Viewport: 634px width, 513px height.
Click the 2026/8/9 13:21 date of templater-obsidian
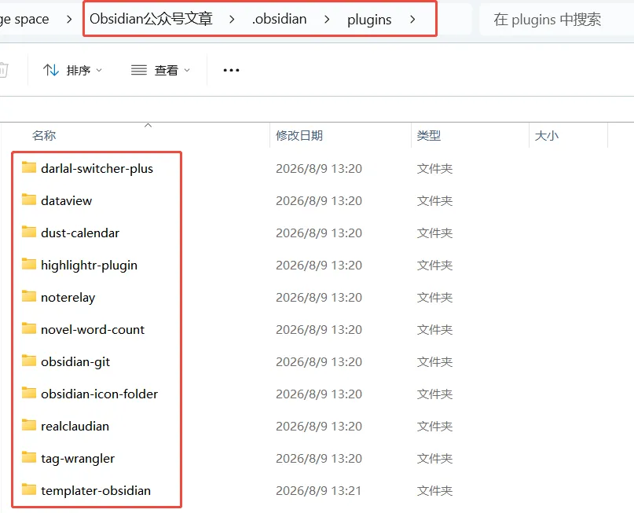[x=319, y=491]
